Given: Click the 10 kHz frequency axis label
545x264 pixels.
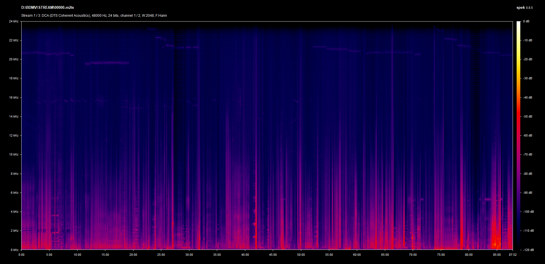Looking at the screenshot, I should (x=14, y=154).
